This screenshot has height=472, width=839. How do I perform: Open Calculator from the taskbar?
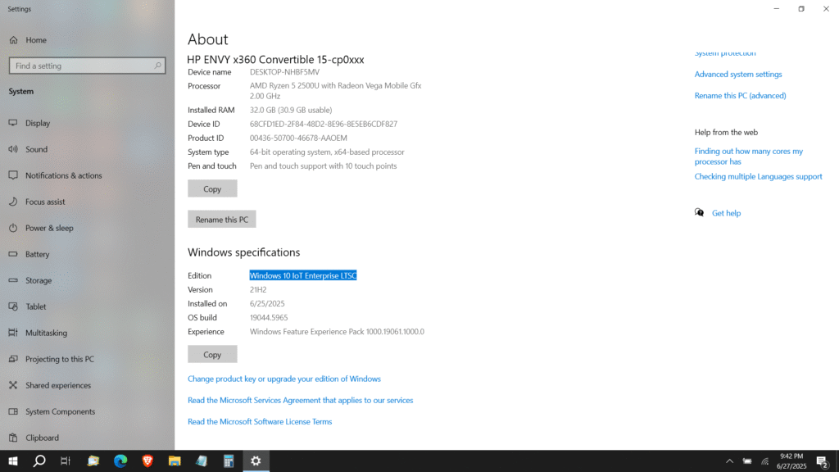[229, 461]
